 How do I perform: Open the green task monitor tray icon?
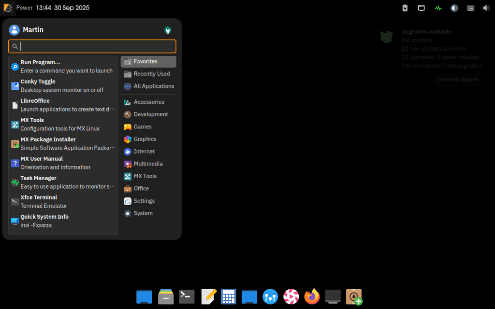click(x=438, y=8)
